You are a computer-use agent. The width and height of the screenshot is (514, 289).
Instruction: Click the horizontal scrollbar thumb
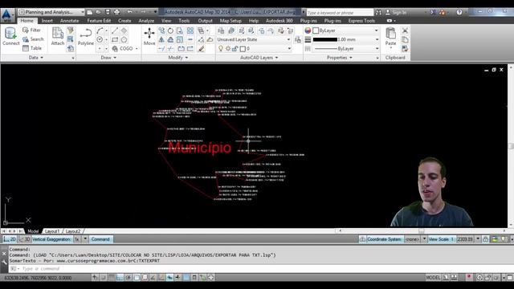421,230
